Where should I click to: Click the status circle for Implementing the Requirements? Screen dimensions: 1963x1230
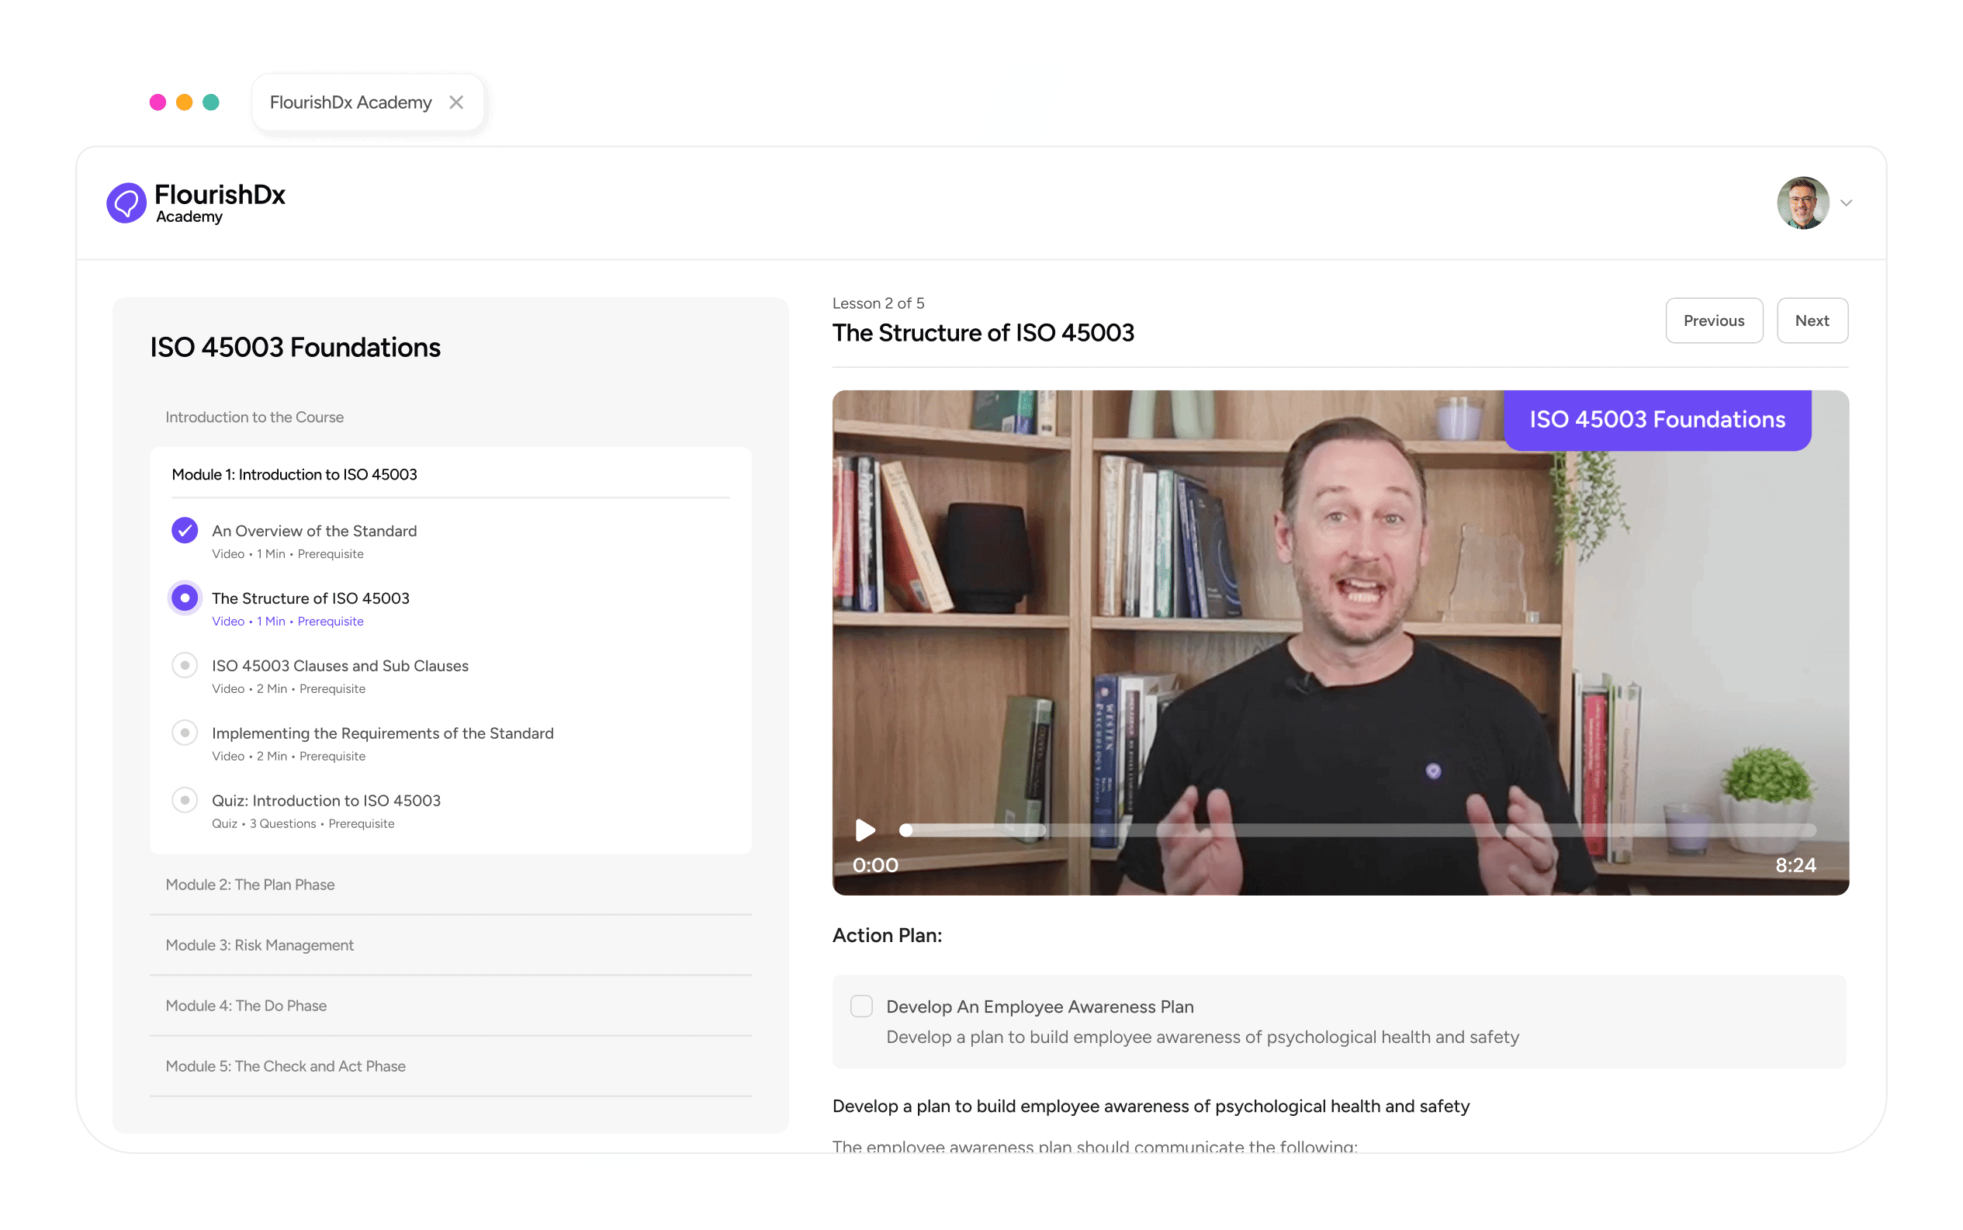tap(185, 733)
